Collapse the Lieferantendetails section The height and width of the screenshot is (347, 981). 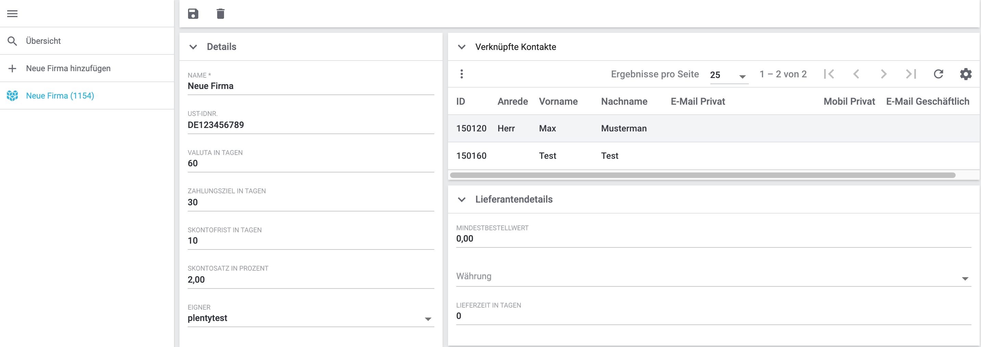point(462,200)
